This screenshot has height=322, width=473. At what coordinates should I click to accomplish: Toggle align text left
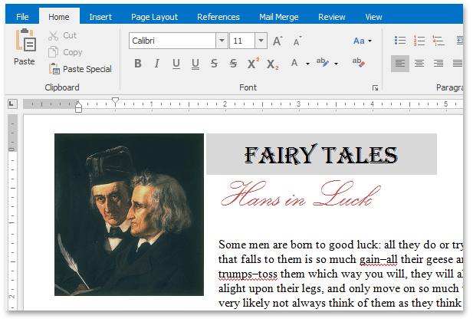click(x=400, y=64)
